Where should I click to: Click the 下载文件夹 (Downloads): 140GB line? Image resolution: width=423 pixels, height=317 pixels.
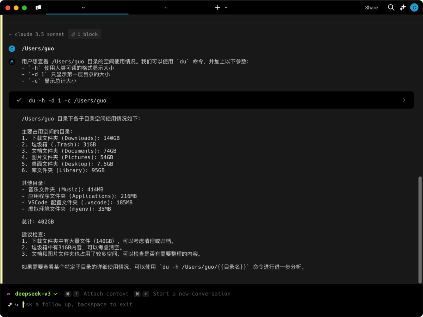click(70, 138)
